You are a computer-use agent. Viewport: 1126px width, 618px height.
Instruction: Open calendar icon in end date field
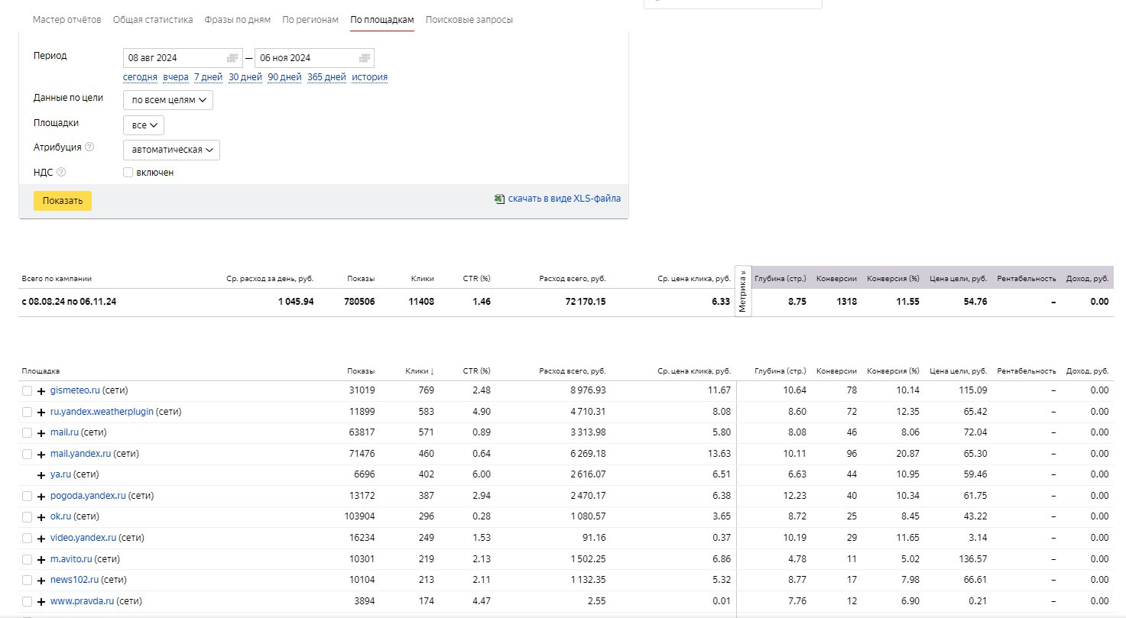tap(365, 58)
